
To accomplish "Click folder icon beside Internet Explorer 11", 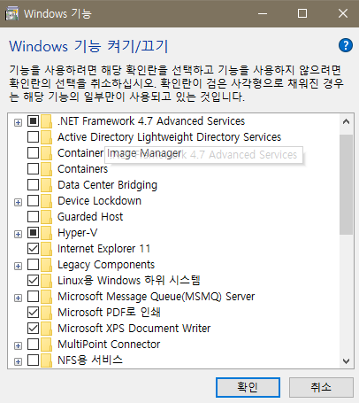I will (x=47, y=249).
